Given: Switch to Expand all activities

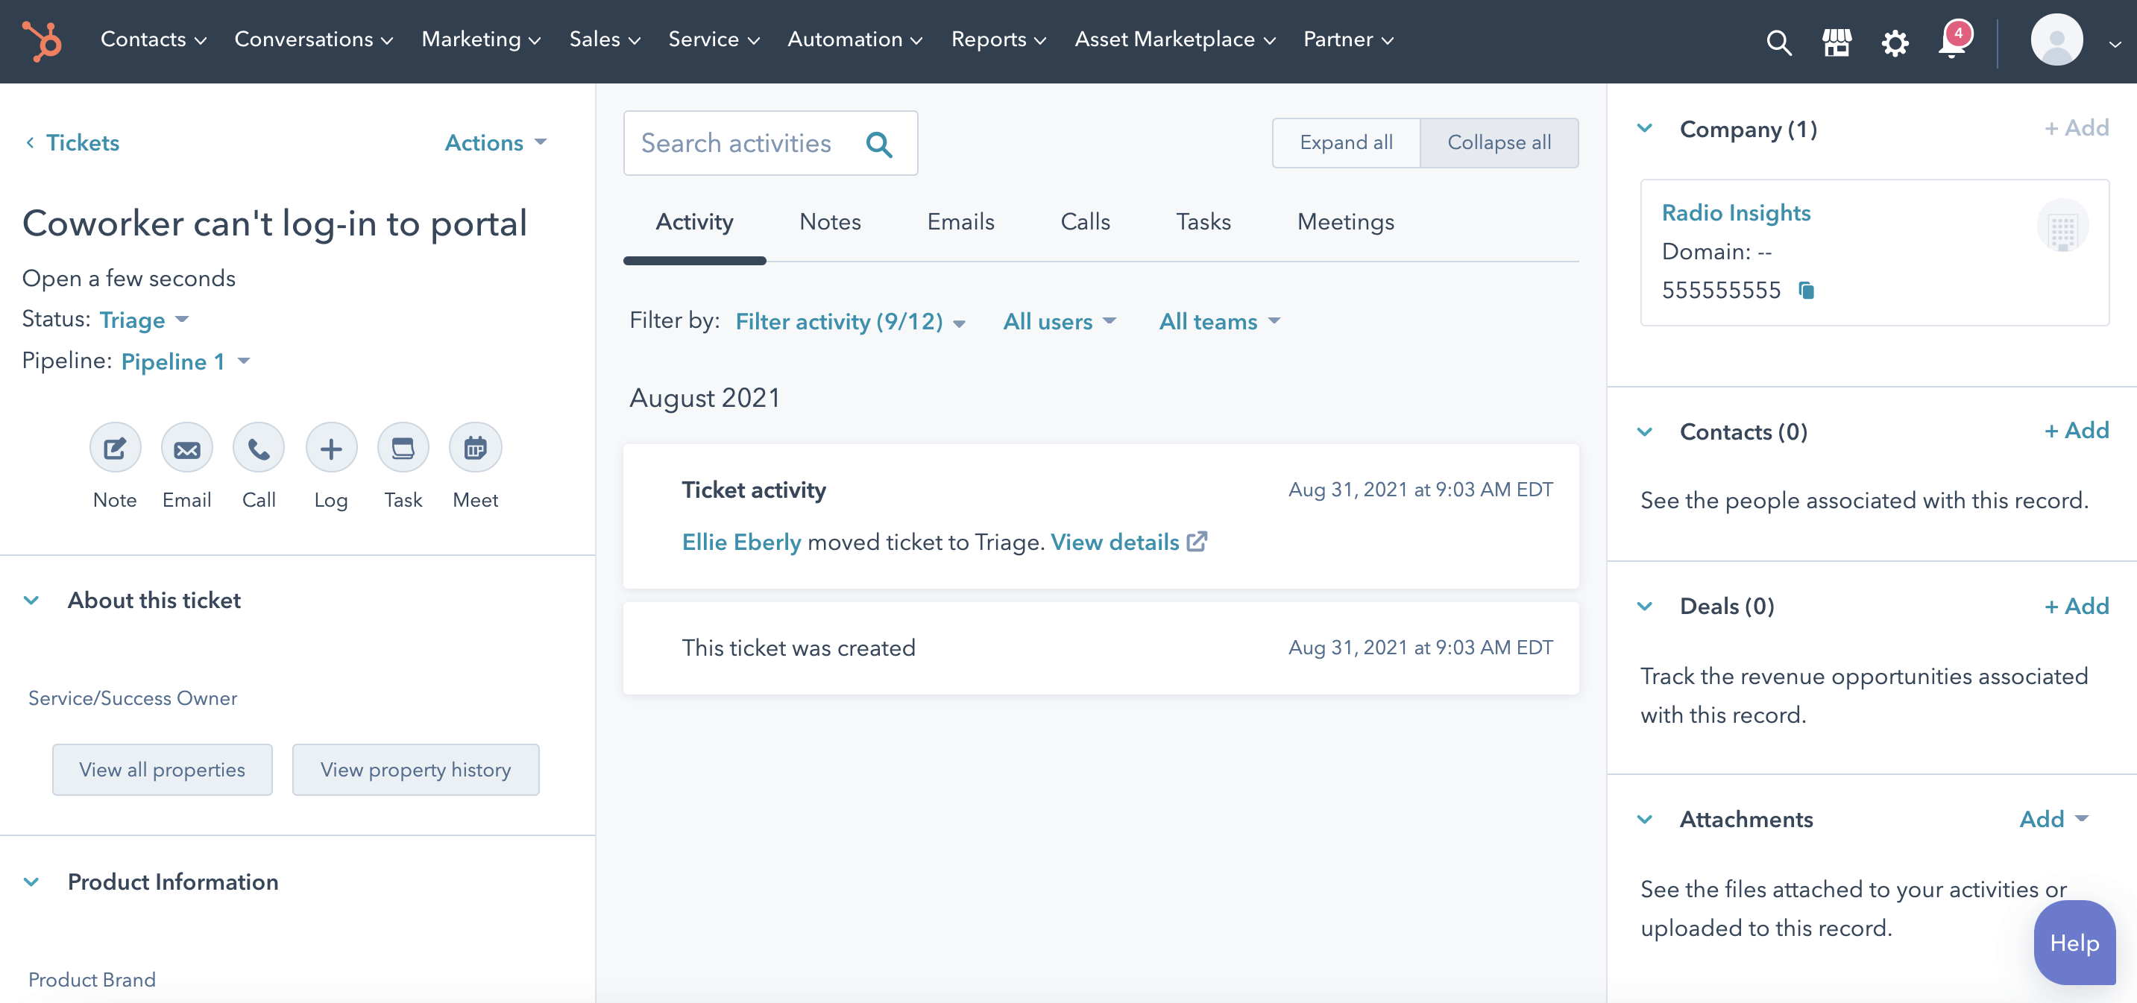Looking at the screenshot, I should pos(1347,142).
